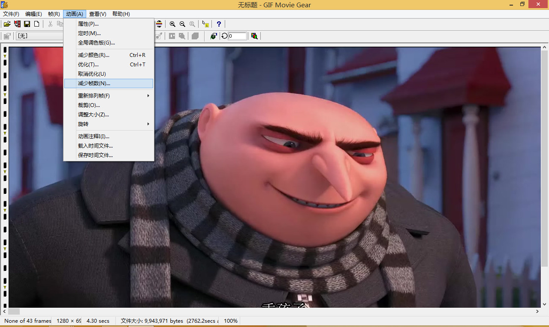
Task: Click the blue question mark Help icon
Action: (219, 24)
